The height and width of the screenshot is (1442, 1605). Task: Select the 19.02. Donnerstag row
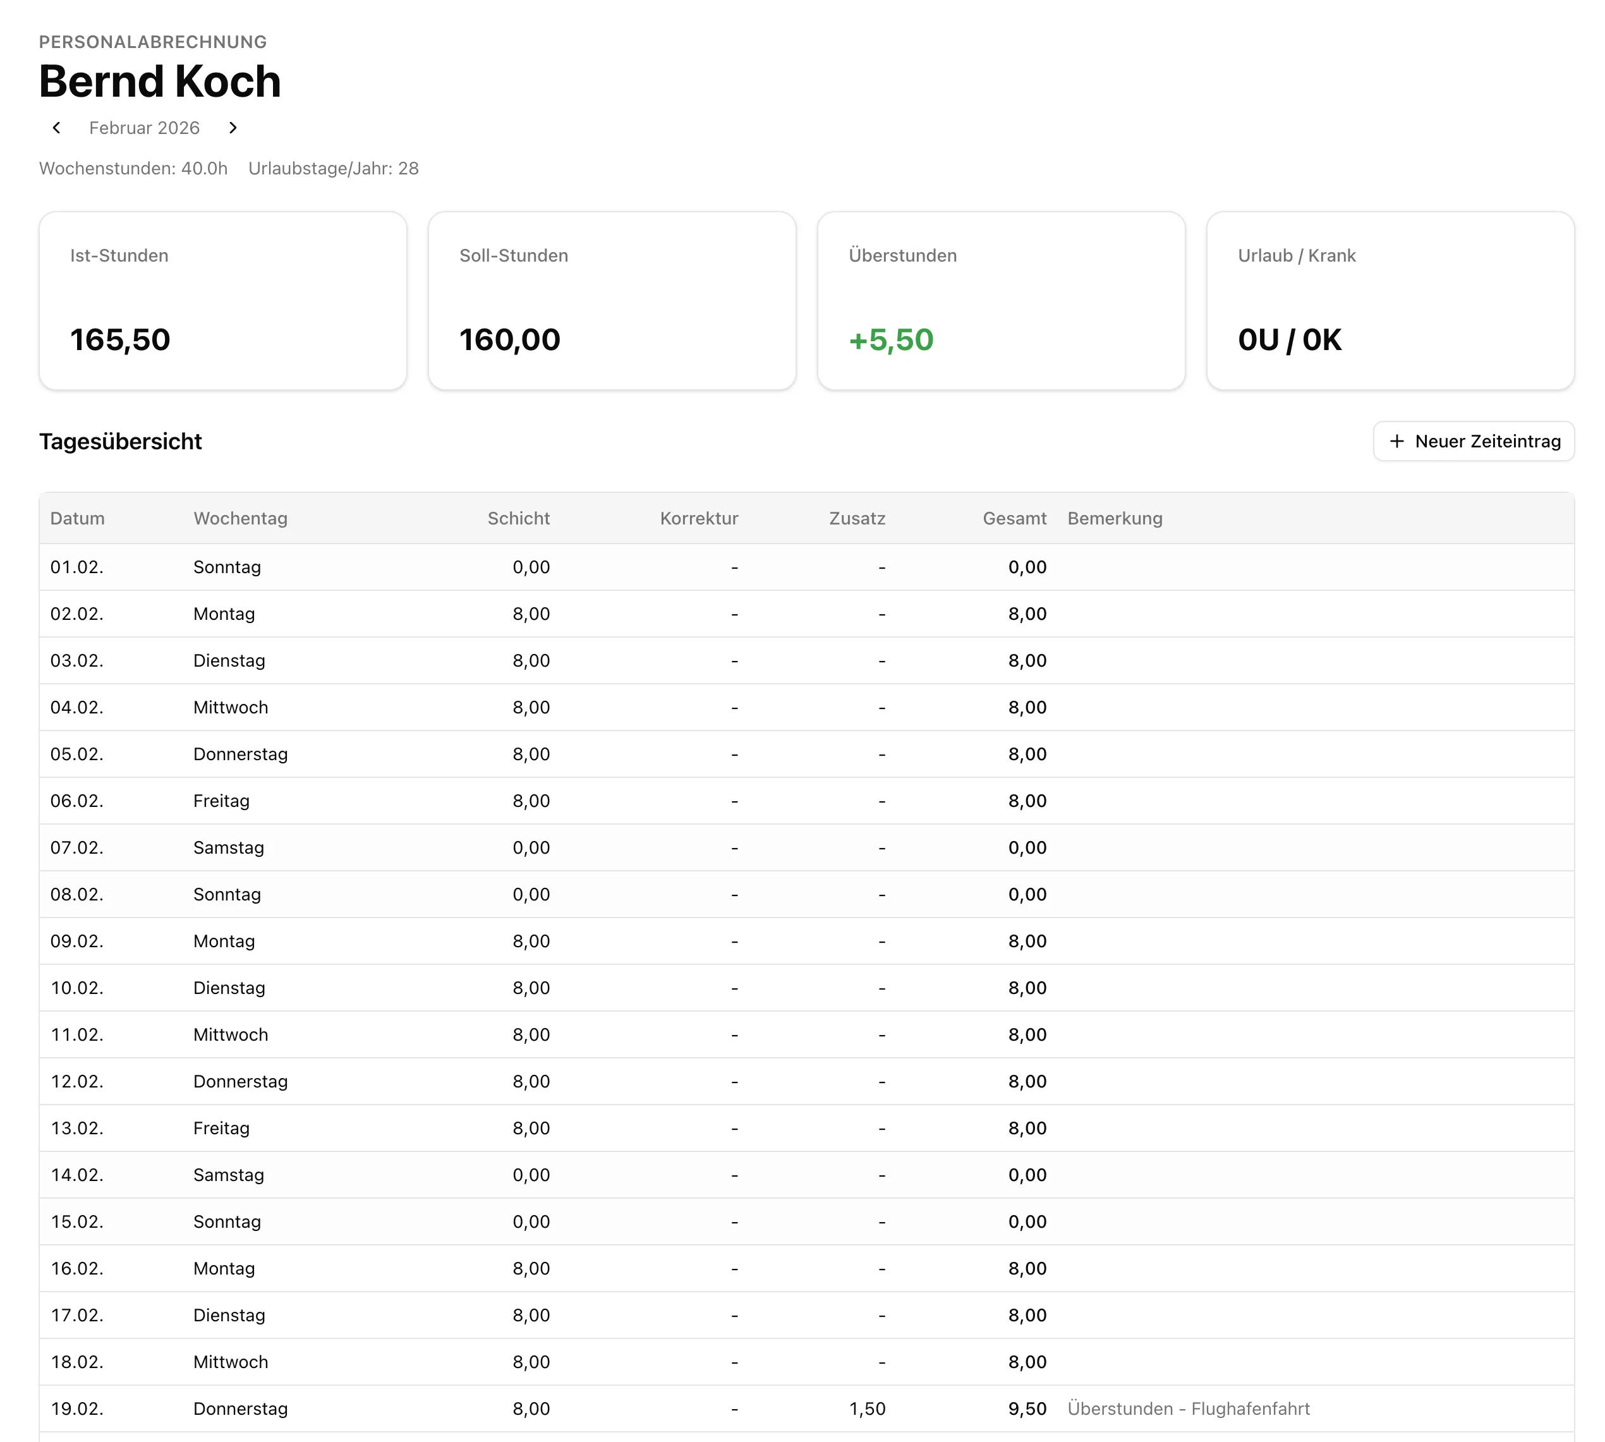coord(240,1409)
